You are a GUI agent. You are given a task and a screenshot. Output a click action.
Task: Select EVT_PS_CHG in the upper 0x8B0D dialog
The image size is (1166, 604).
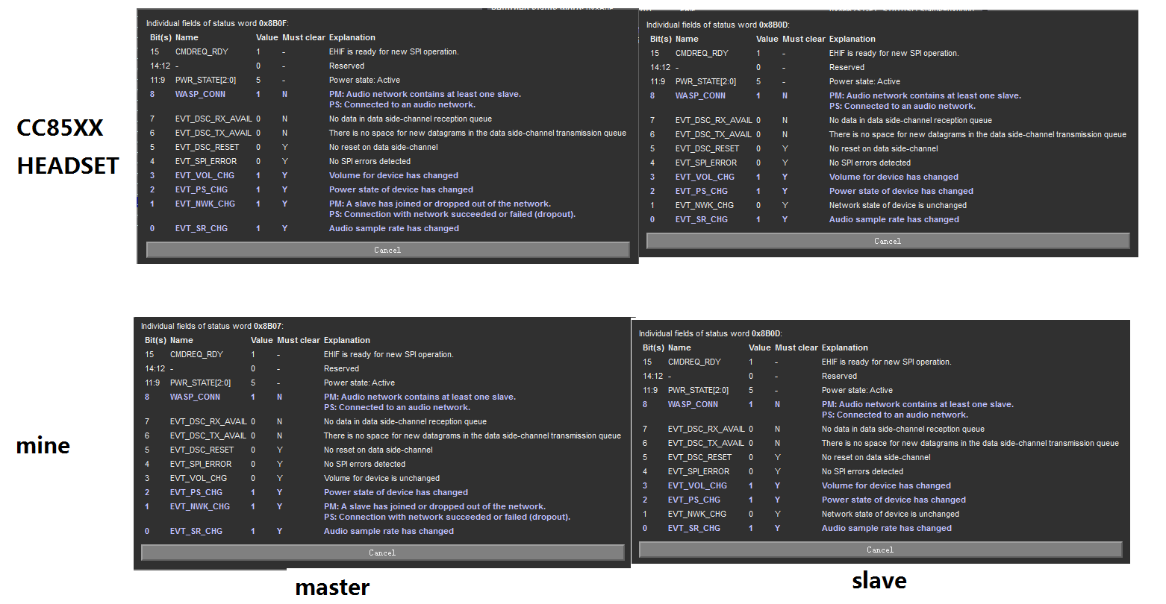(x=702, y=192)
